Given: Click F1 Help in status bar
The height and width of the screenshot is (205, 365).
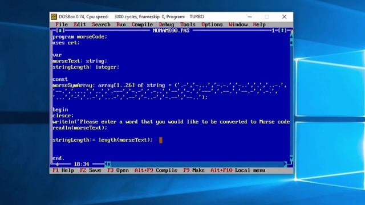Looking at the screenshot, I should [63, 170].
